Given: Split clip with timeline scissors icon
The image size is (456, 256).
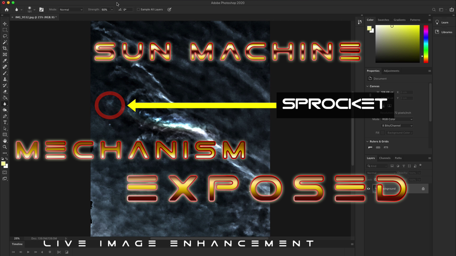Looking at the screenshot, I should tap(59, 252).
